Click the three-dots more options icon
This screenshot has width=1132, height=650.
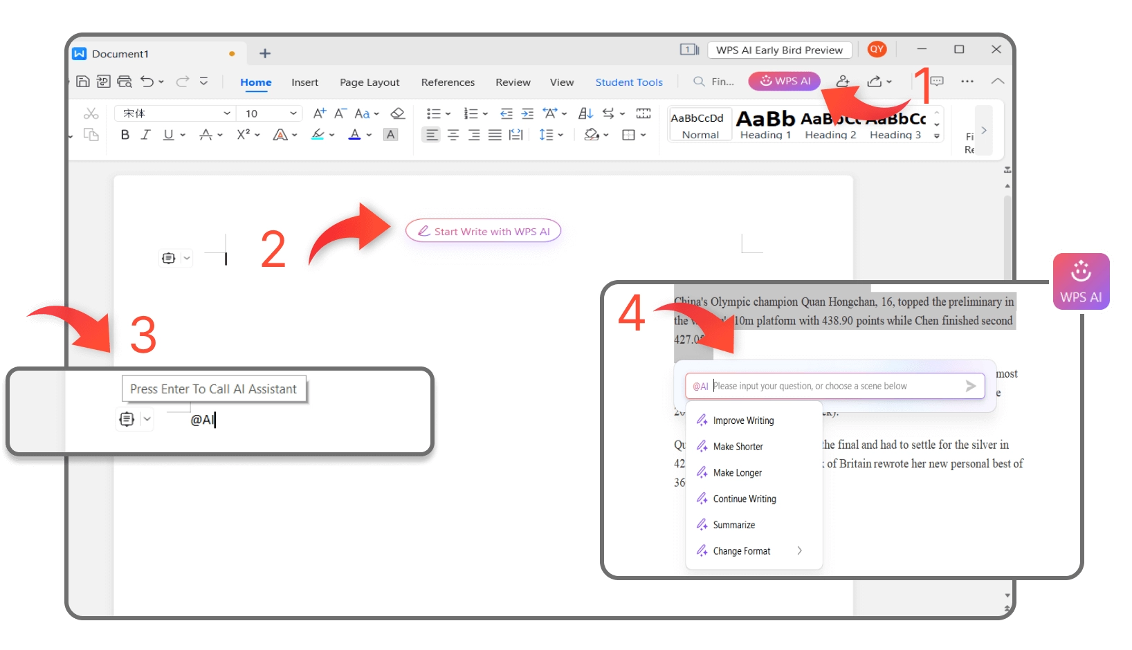[x=967, y=82]
